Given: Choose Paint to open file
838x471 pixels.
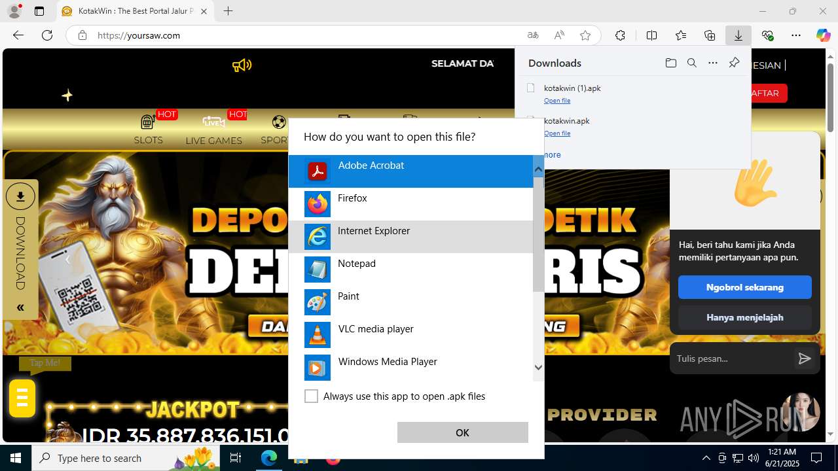Looking at the screenshot, I should (410, 302).
